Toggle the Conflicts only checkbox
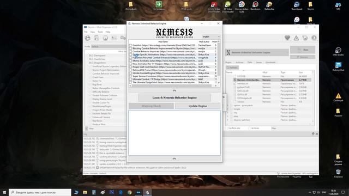The width and height of the screenshot is (349, 196). pos(227,128)
